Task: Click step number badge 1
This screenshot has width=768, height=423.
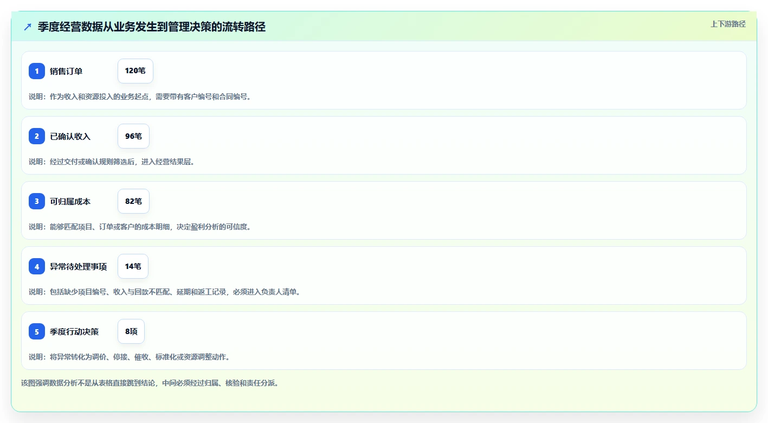Action: [x=37, y=71]
